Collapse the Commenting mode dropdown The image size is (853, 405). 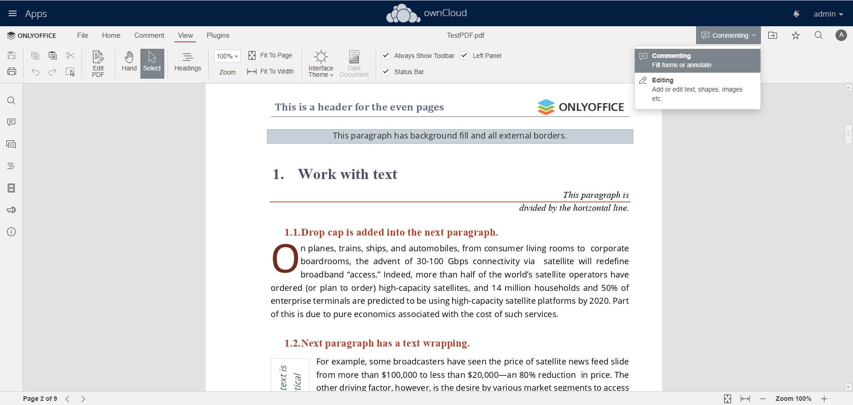click(728, 35)
